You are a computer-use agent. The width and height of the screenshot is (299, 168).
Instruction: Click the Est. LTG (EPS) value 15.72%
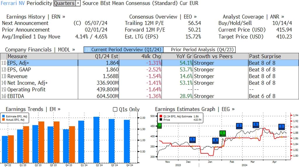click(x=193, y=37)
